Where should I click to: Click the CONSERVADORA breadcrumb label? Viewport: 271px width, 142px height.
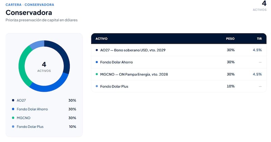pos(39,5)
